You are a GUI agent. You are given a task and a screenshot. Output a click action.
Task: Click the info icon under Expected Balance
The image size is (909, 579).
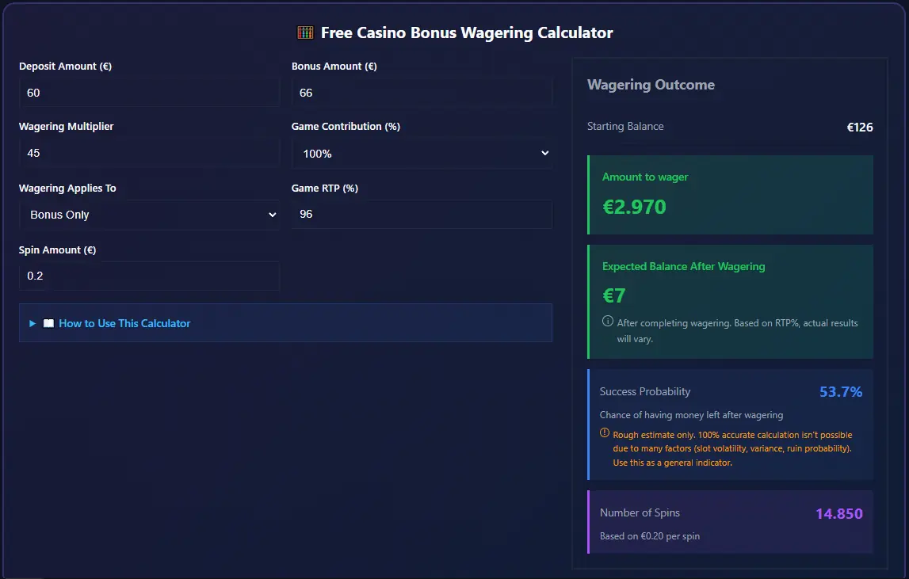[608, 322]
